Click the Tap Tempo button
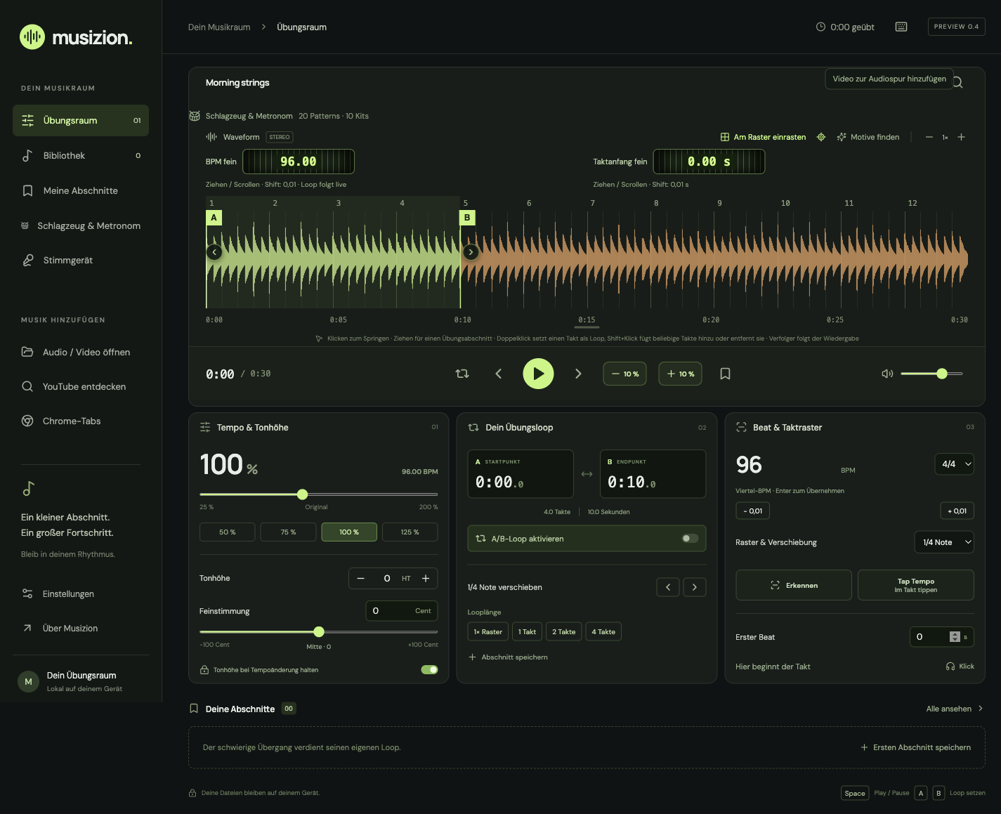 916,585
